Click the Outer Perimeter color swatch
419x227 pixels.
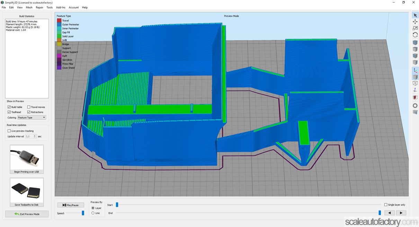click(59, 25)
